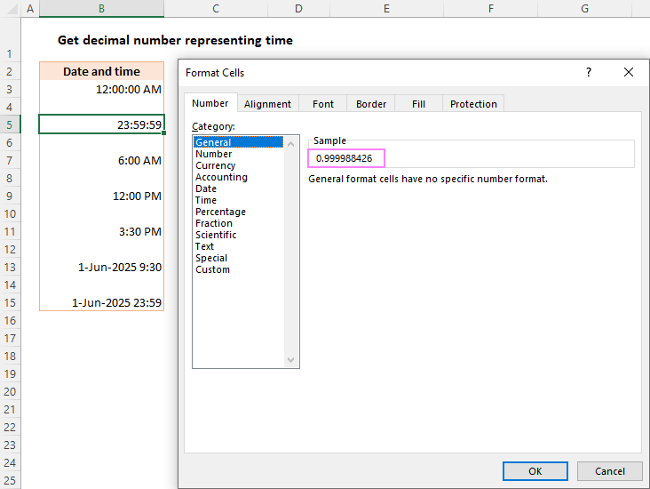Confirm with the OK button
Image resolution: width=650 pixels, height=489 pixels.
click(x=535, y=471)
